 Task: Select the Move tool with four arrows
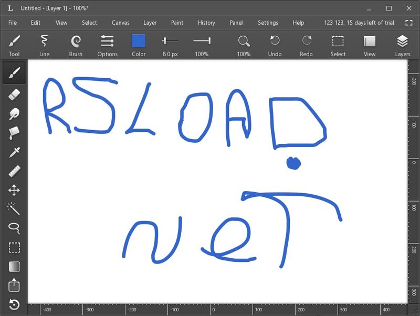pyautogui.click(x=14, y=191)
